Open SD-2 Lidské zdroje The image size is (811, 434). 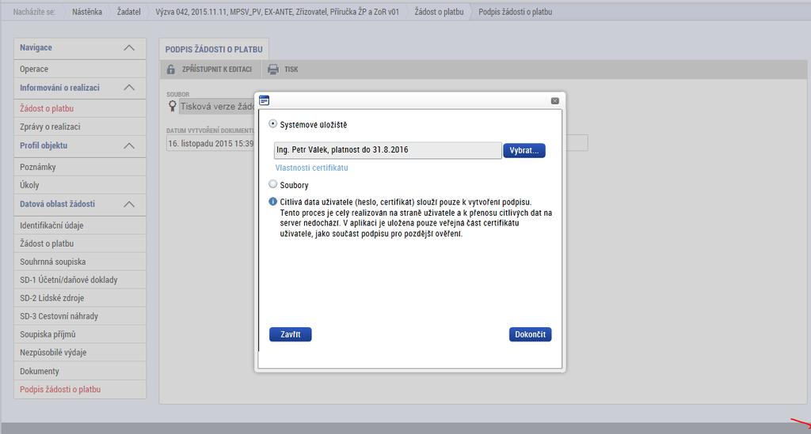[x=80, y=298]
